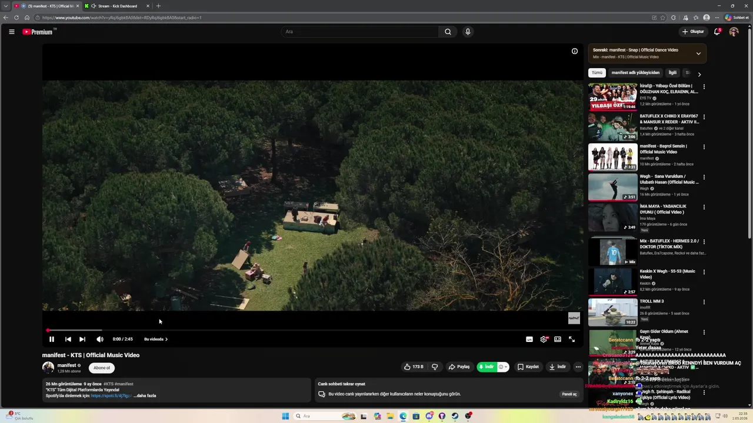Open chat replay with Paneli aç
Screen dimensions: 753x423
(569, 394)
